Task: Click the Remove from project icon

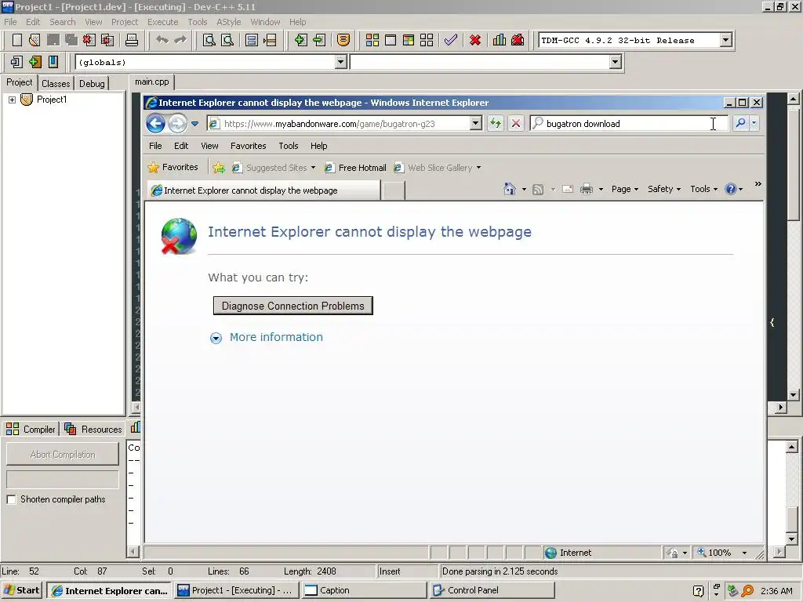Action: [319, 40]
